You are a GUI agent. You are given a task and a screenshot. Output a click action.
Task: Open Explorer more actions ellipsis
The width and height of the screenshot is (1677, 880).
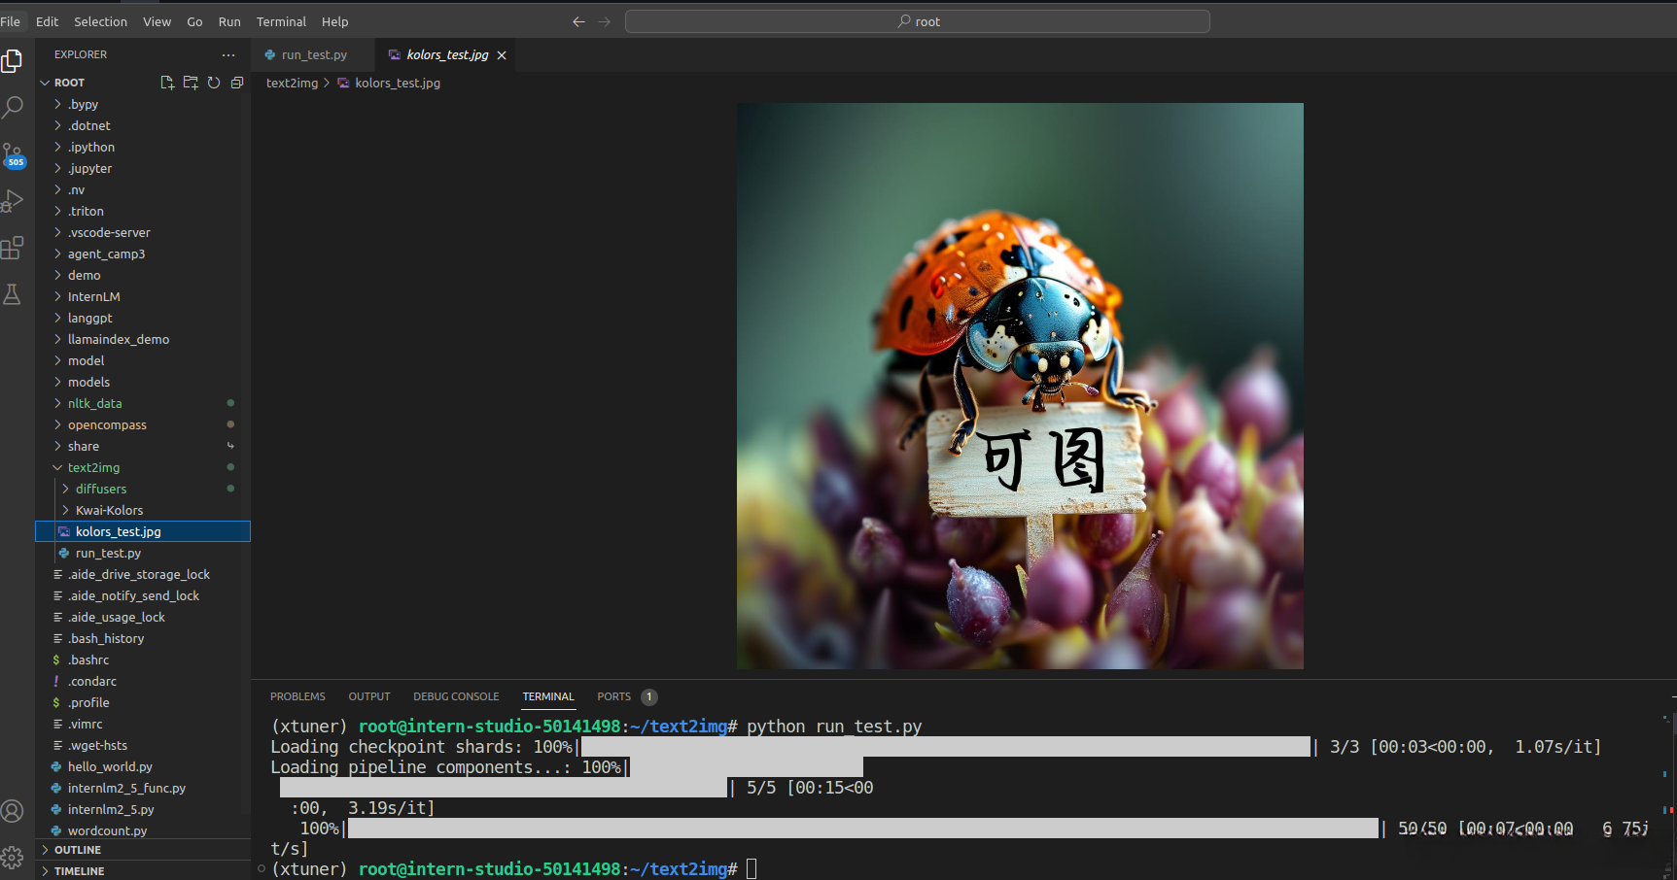coord(228,55)
